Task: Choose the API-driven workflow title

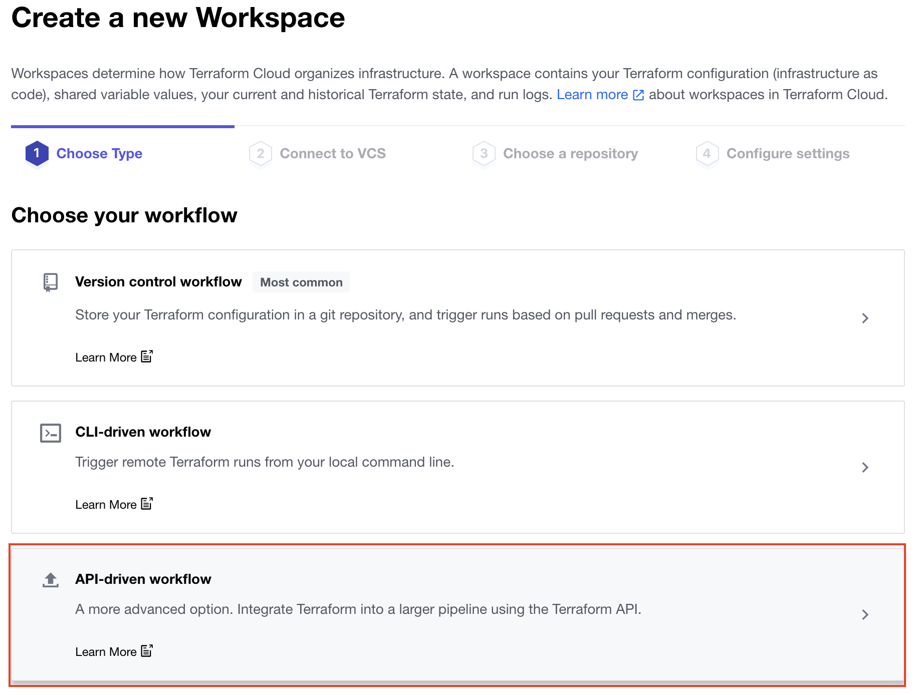Action: tap(143, 579)
